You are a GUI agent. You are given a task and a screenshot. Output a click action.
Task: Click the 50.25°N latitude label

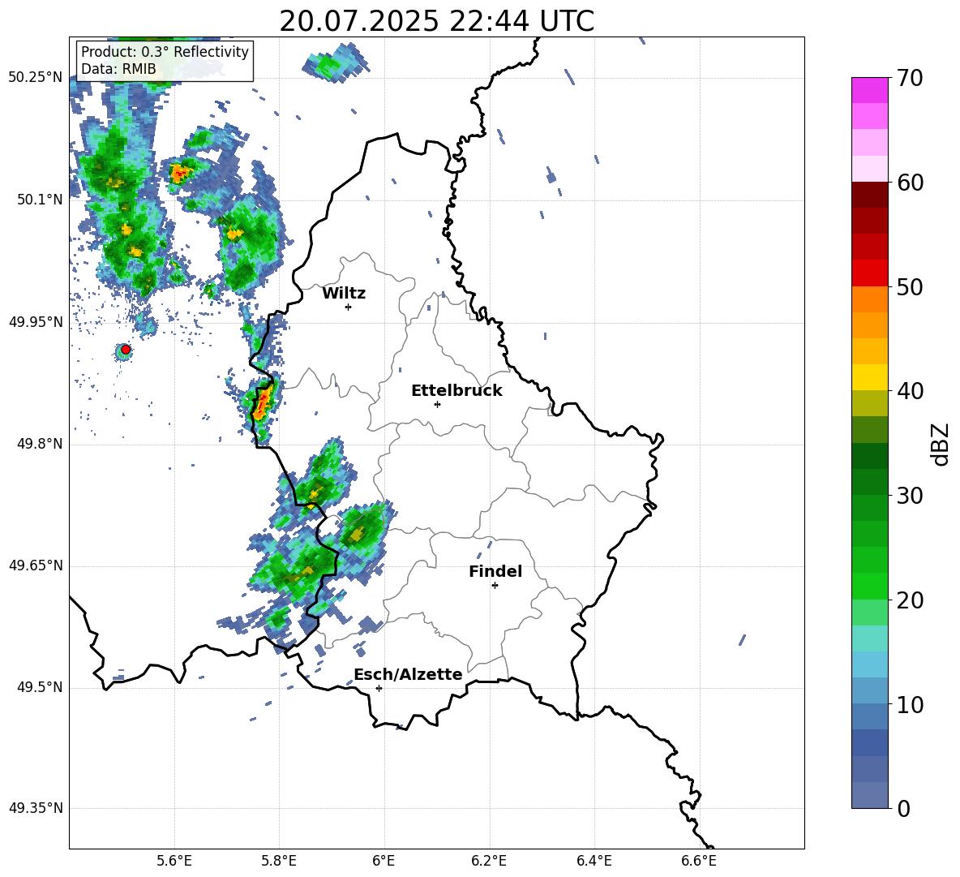pyautogui.click(x=36, y=78)
